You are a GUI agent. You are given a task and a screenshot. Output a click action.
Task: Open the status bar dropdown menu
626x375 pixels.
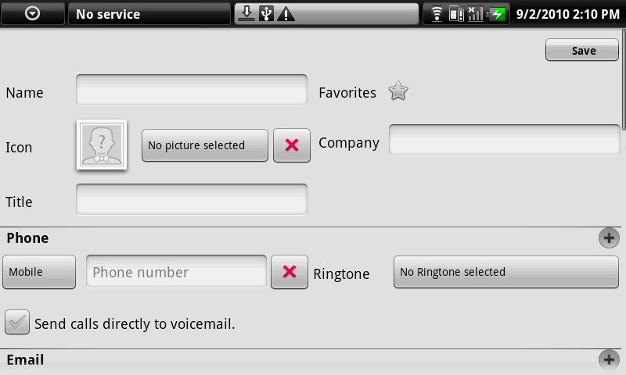(33, 14)
